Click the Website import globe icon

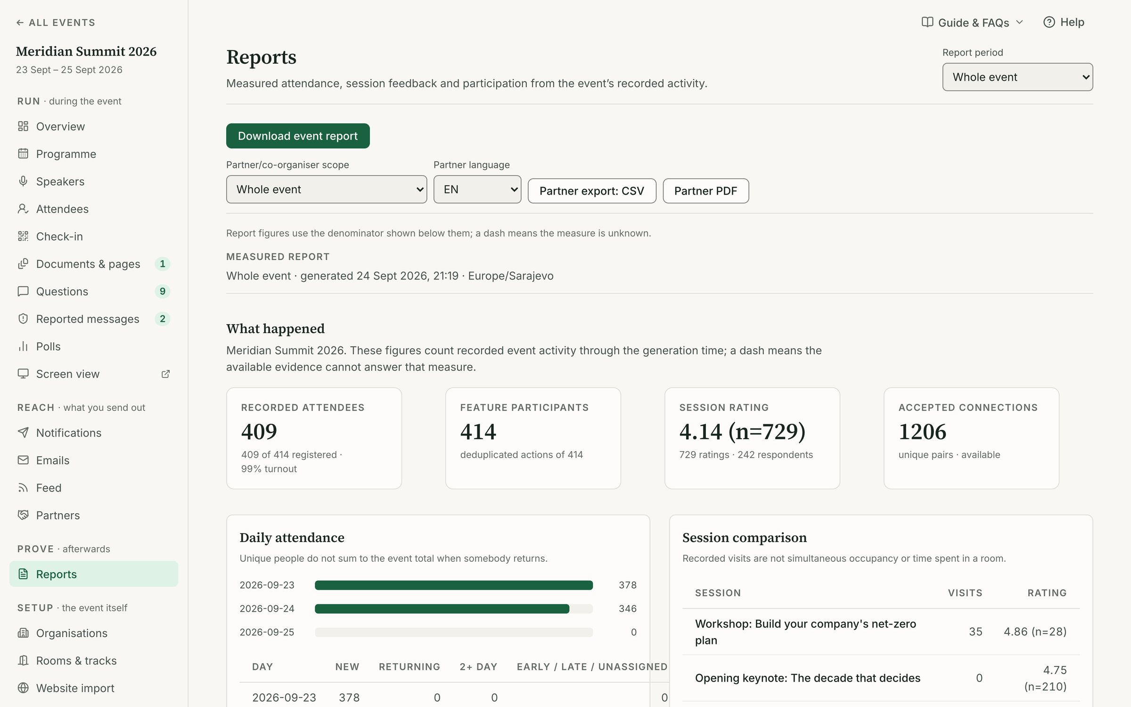coord(23,688)
